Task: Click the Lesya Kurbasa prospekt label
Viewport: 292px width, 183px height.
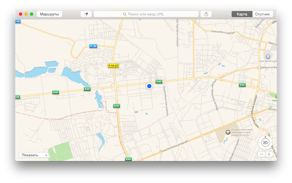Action: (x=174, y=146)
